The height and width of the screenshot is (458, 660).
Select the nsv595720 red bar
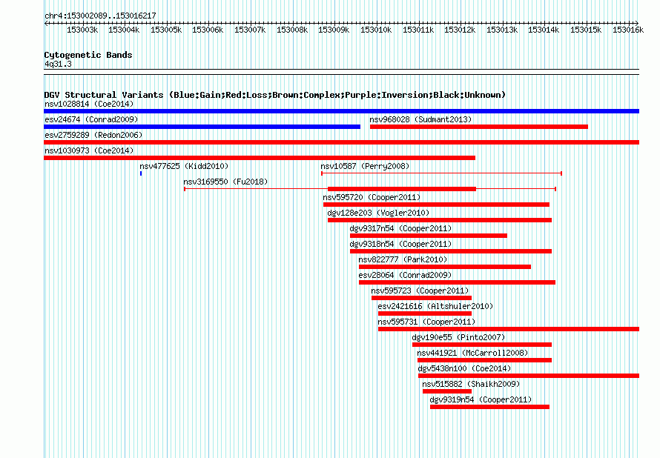(x=437, y=205)
